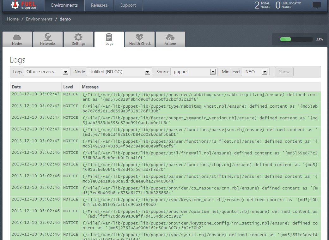
Task: Click the Settings gear icon
Action: [78, 37]
